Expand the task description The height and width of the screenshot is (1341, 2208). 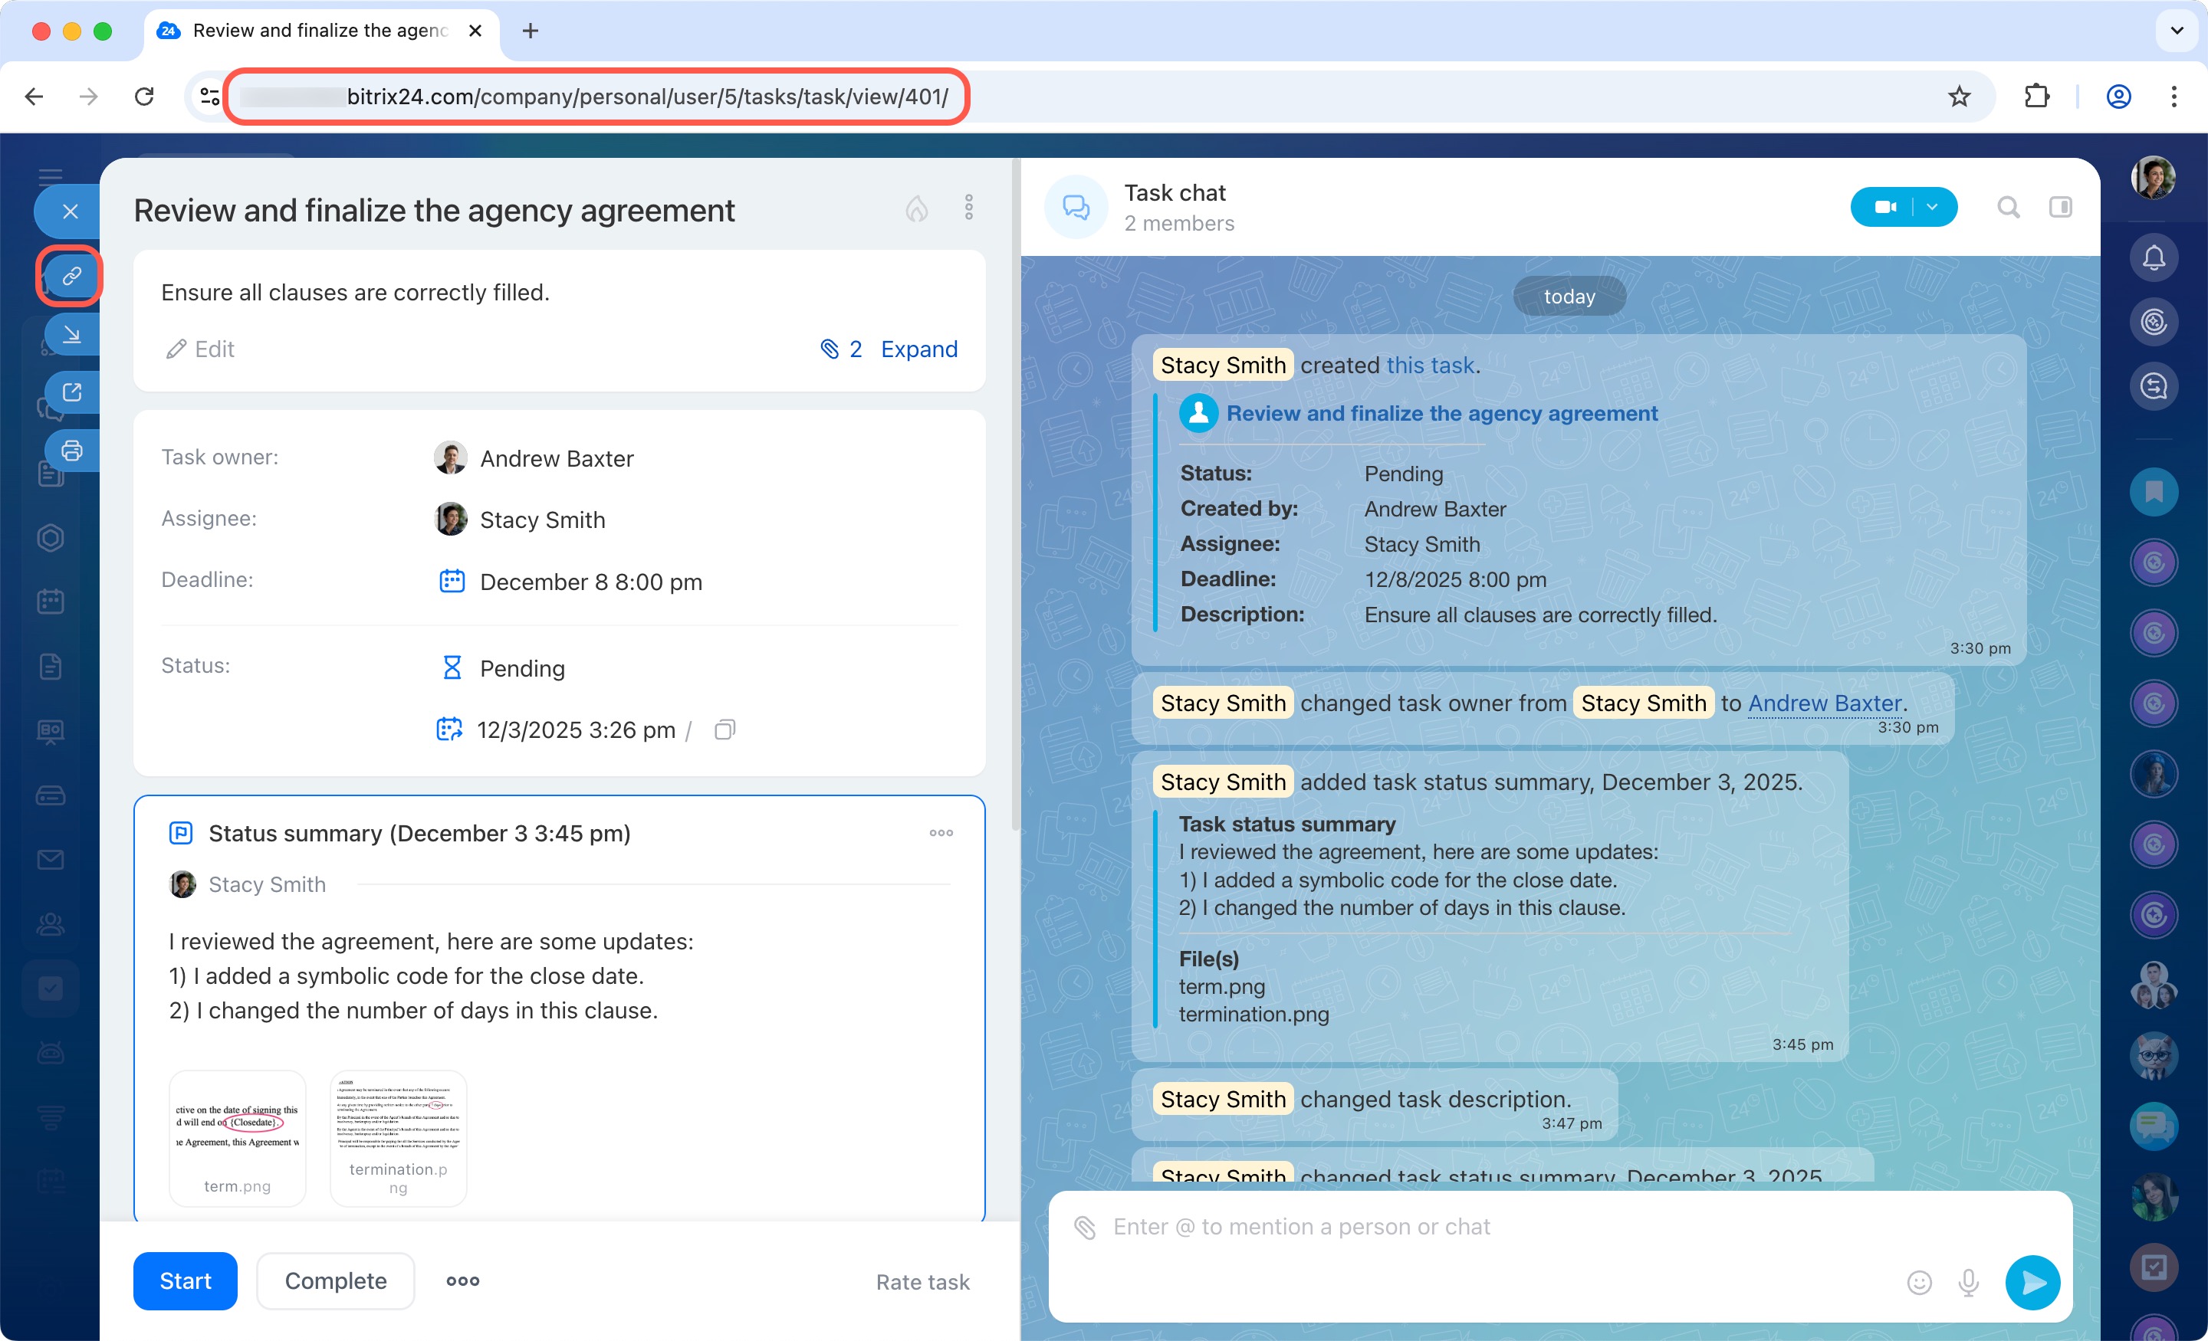click(x=918, y=349)
